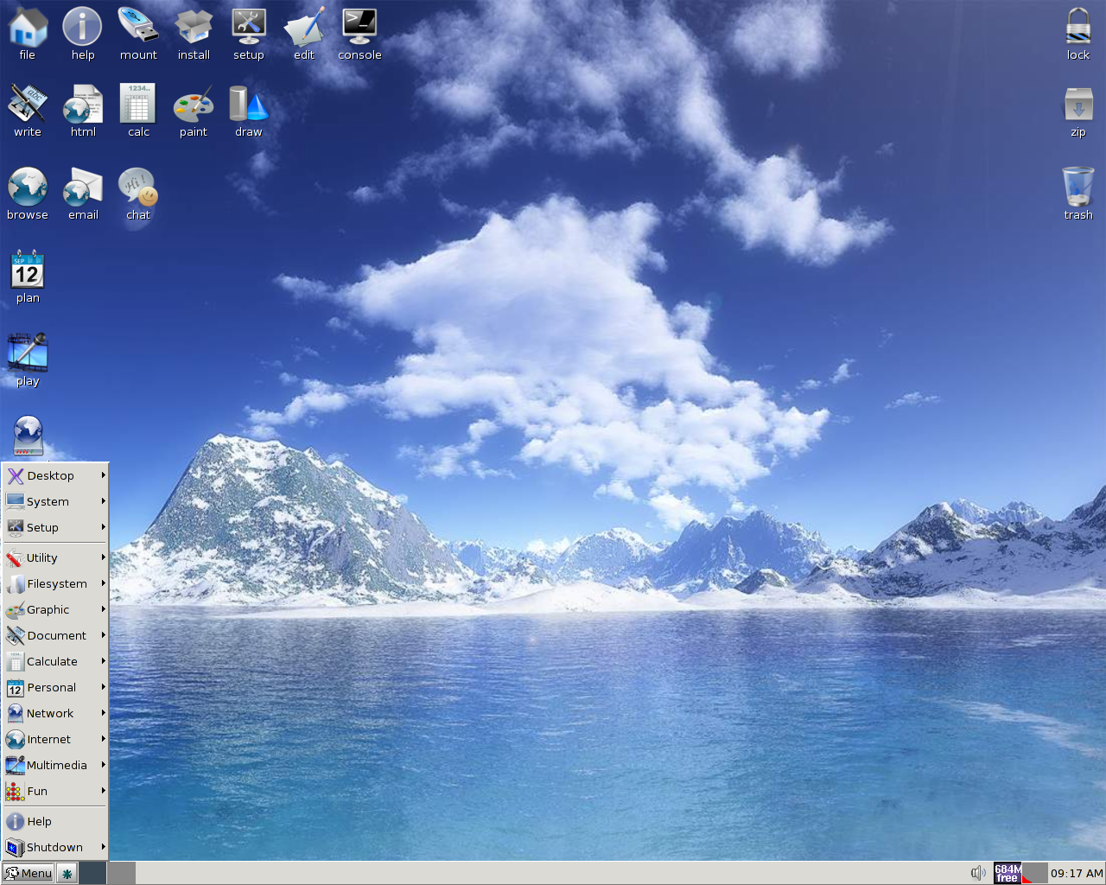
Task: Expand the Setup submenu in menu
Action: click(x=55, y=527)
